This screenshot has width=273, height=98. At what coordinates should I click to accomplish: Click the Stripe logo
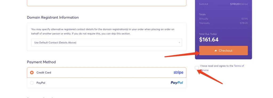[178, 72]
